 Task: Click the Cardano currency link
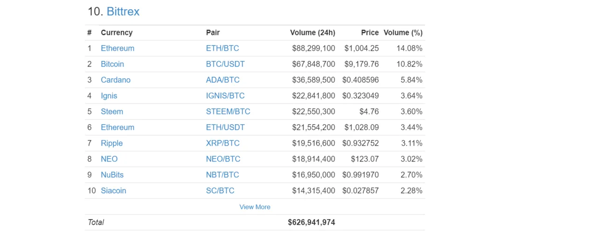tap(116, 80)
